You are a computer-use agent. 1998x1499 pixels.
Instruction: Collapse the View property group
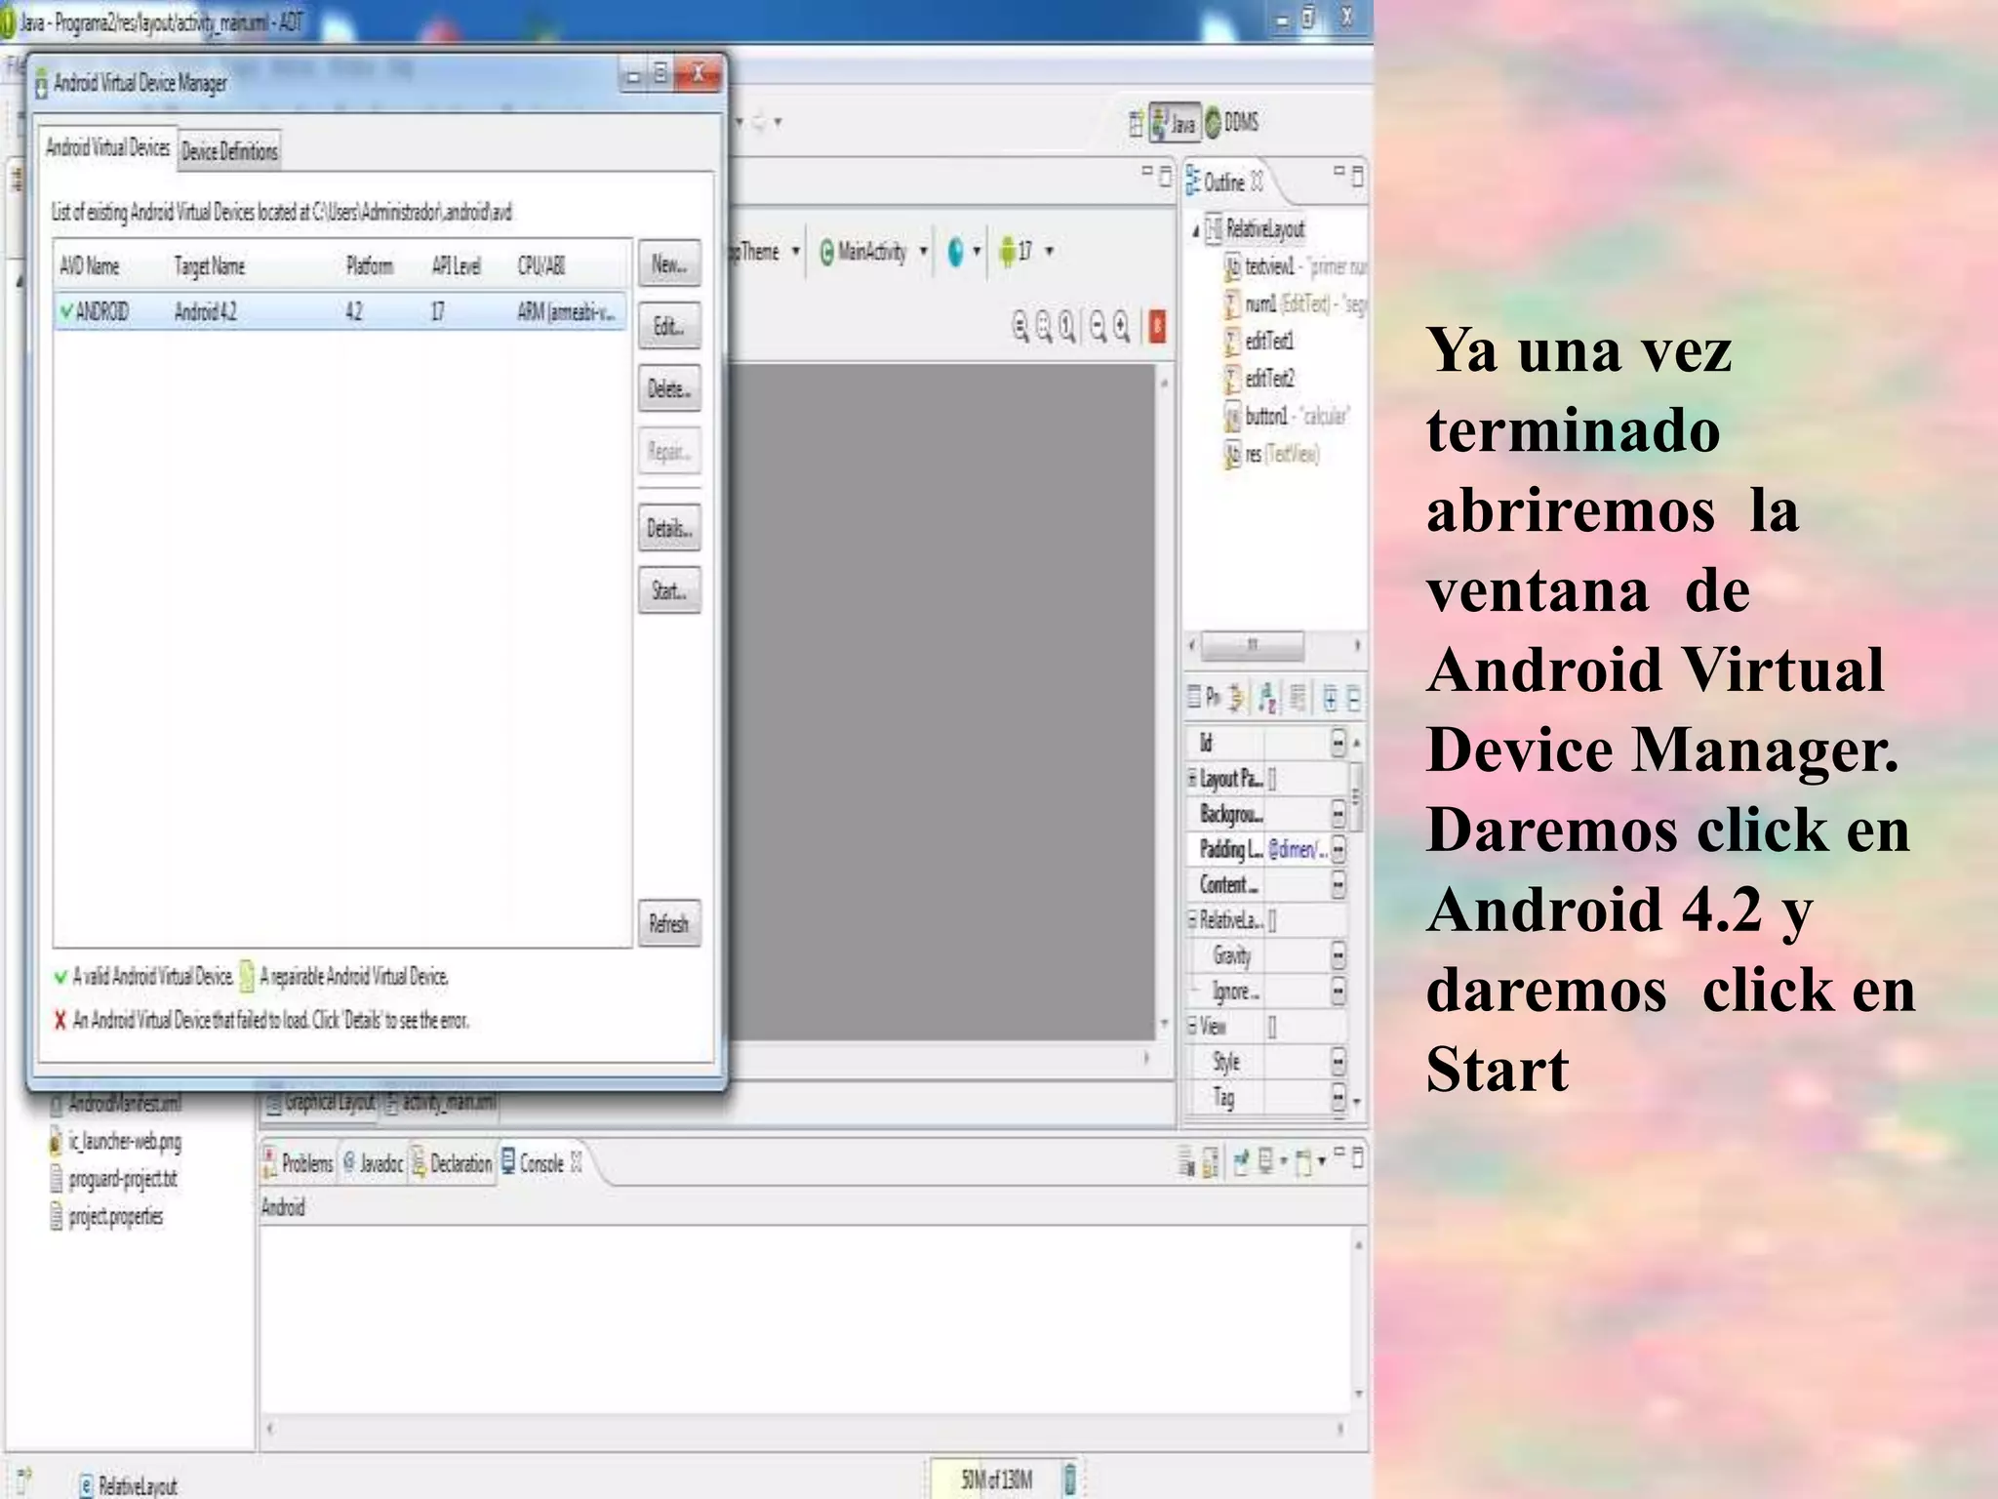click(x=1192, y=1025)
